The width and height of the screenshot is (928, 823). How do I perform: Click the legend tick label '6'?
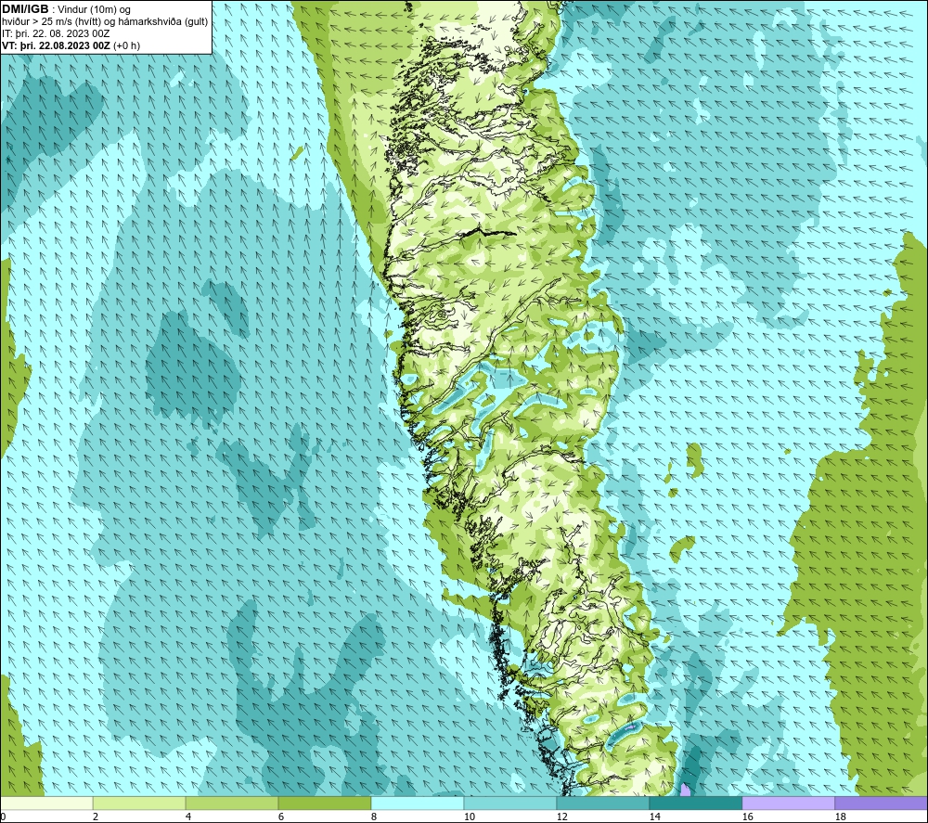point(281,817)
